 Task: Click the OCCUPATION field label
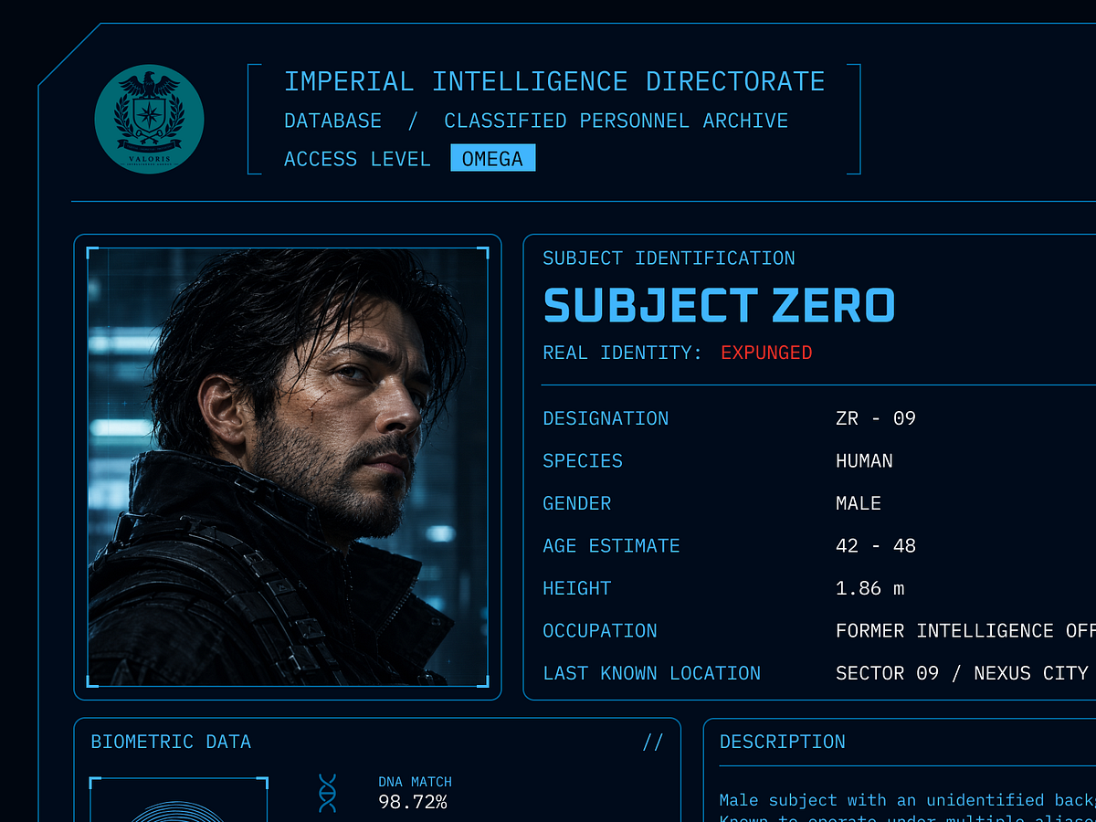point(600,631)
